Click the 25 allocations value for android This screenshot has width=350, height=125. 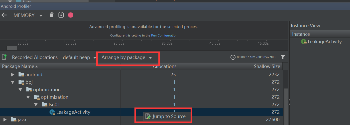point(173,74)
